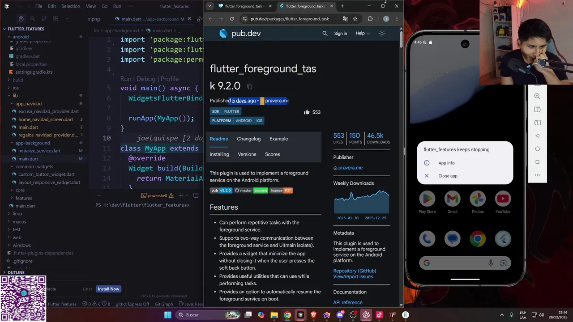Image resolution: width=573 pixels, height=322 pixels.
Task: Open Repository (GitHub) link
Action: [x=355, y=271]
